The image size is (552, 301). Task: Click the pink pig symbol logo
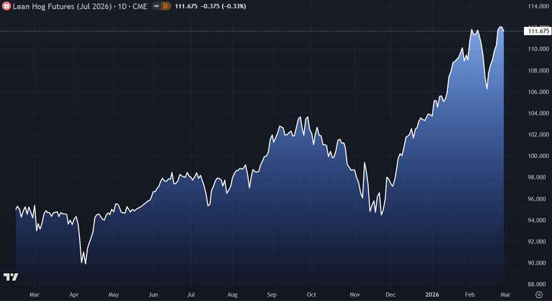8,6
